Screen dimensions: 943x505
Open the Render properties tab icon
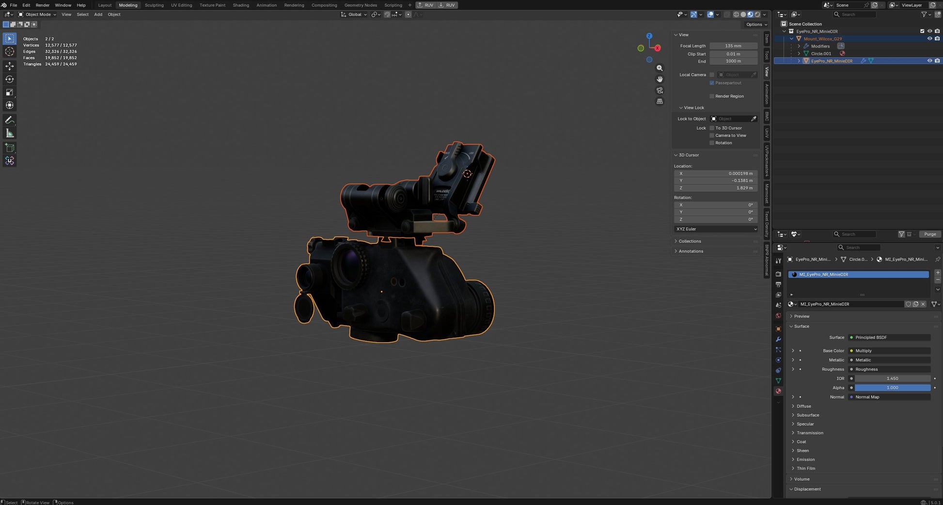[778, 274]
